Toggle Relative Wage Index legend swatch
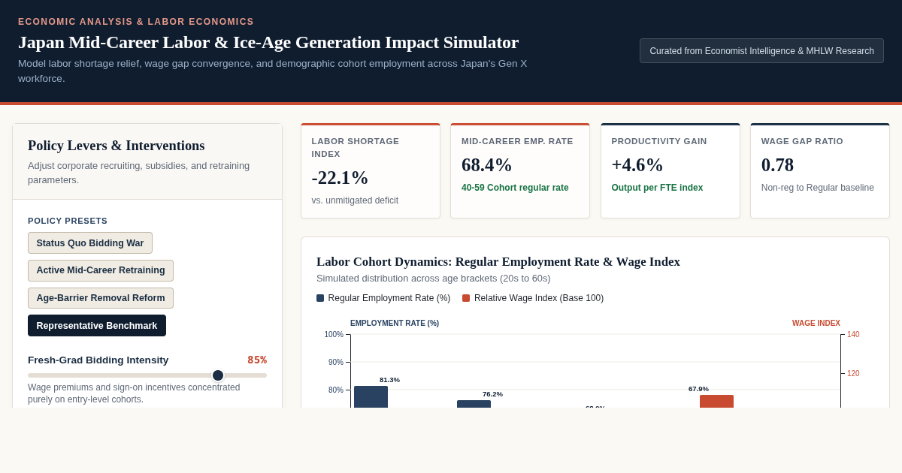 tap(466, 298)
